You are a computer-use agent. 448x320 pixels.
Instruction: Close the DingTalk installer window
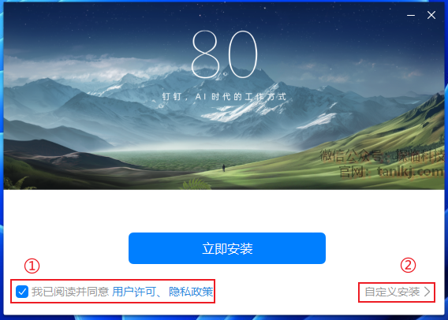pyautogui.click(x=431, y=15)
